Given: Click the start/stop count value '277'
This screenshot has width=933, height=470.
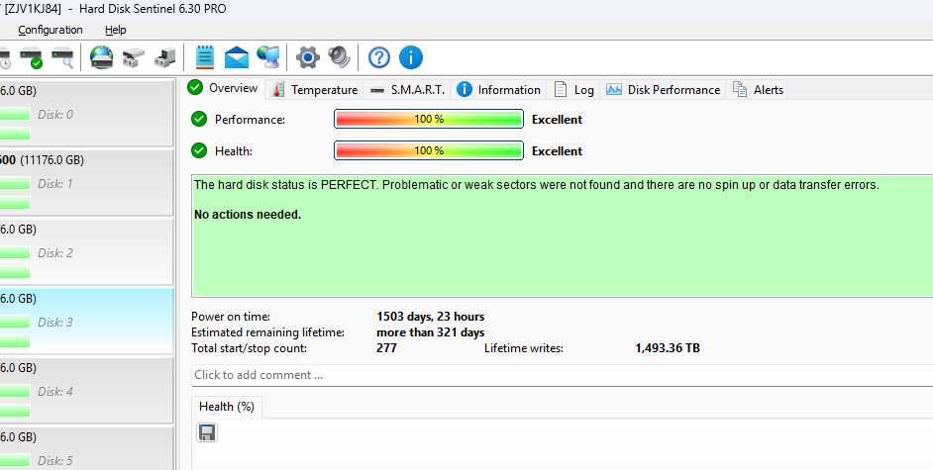Looking at the screenshot, I should pos(386,348).
